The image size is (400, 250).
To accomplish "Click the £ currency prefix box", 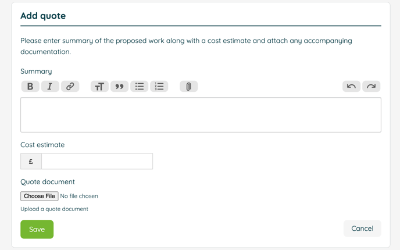I will click(31, 161).
